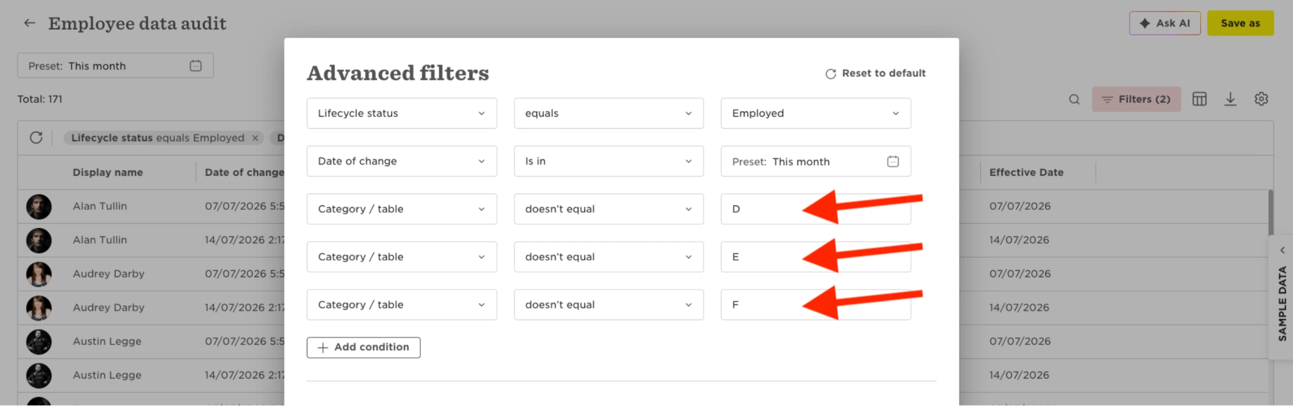
Task: Click the refresh icon beside filter chips
Action: pos(36,138)
